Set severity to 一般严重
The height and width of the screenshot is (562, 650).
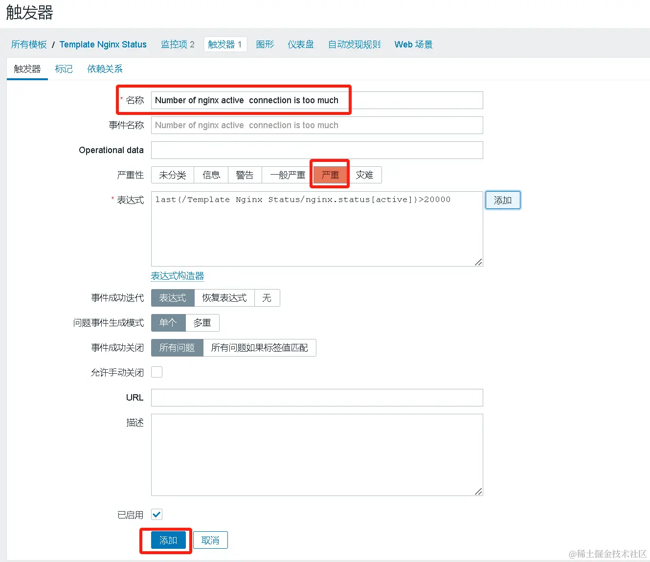coord(288,175)
